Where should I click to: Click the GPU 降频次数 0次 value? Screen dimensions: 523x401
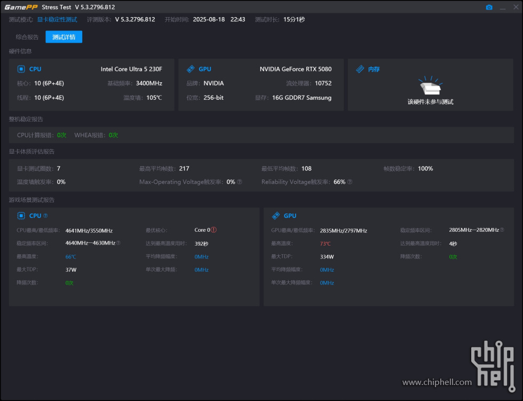pos(453,257)
